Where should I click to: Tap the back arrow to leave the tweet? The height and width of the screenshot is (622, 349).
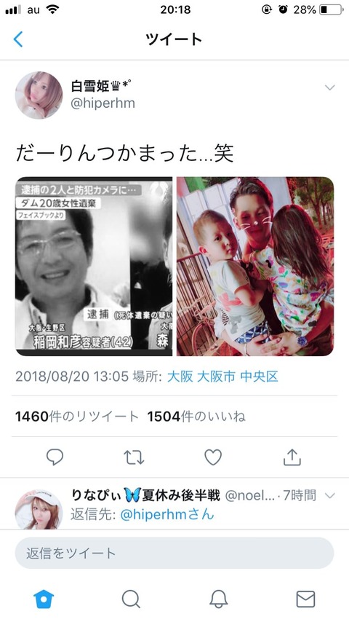click(18, 39)
